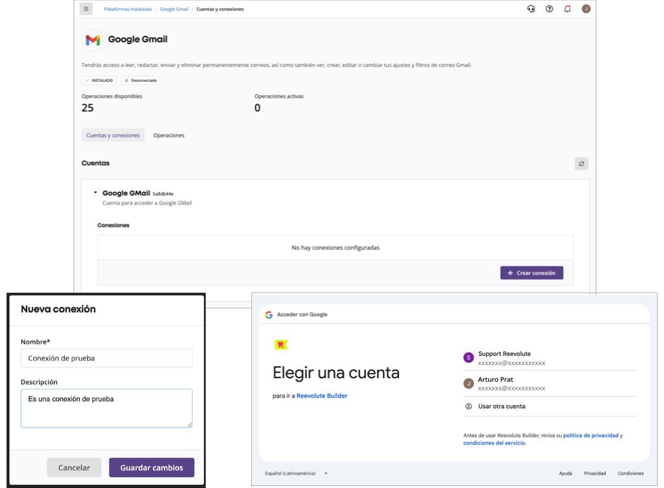The image size is (664, 488).
Task: Click the Support Reevolute avatar icon
Action: click(x=468, y=358)
